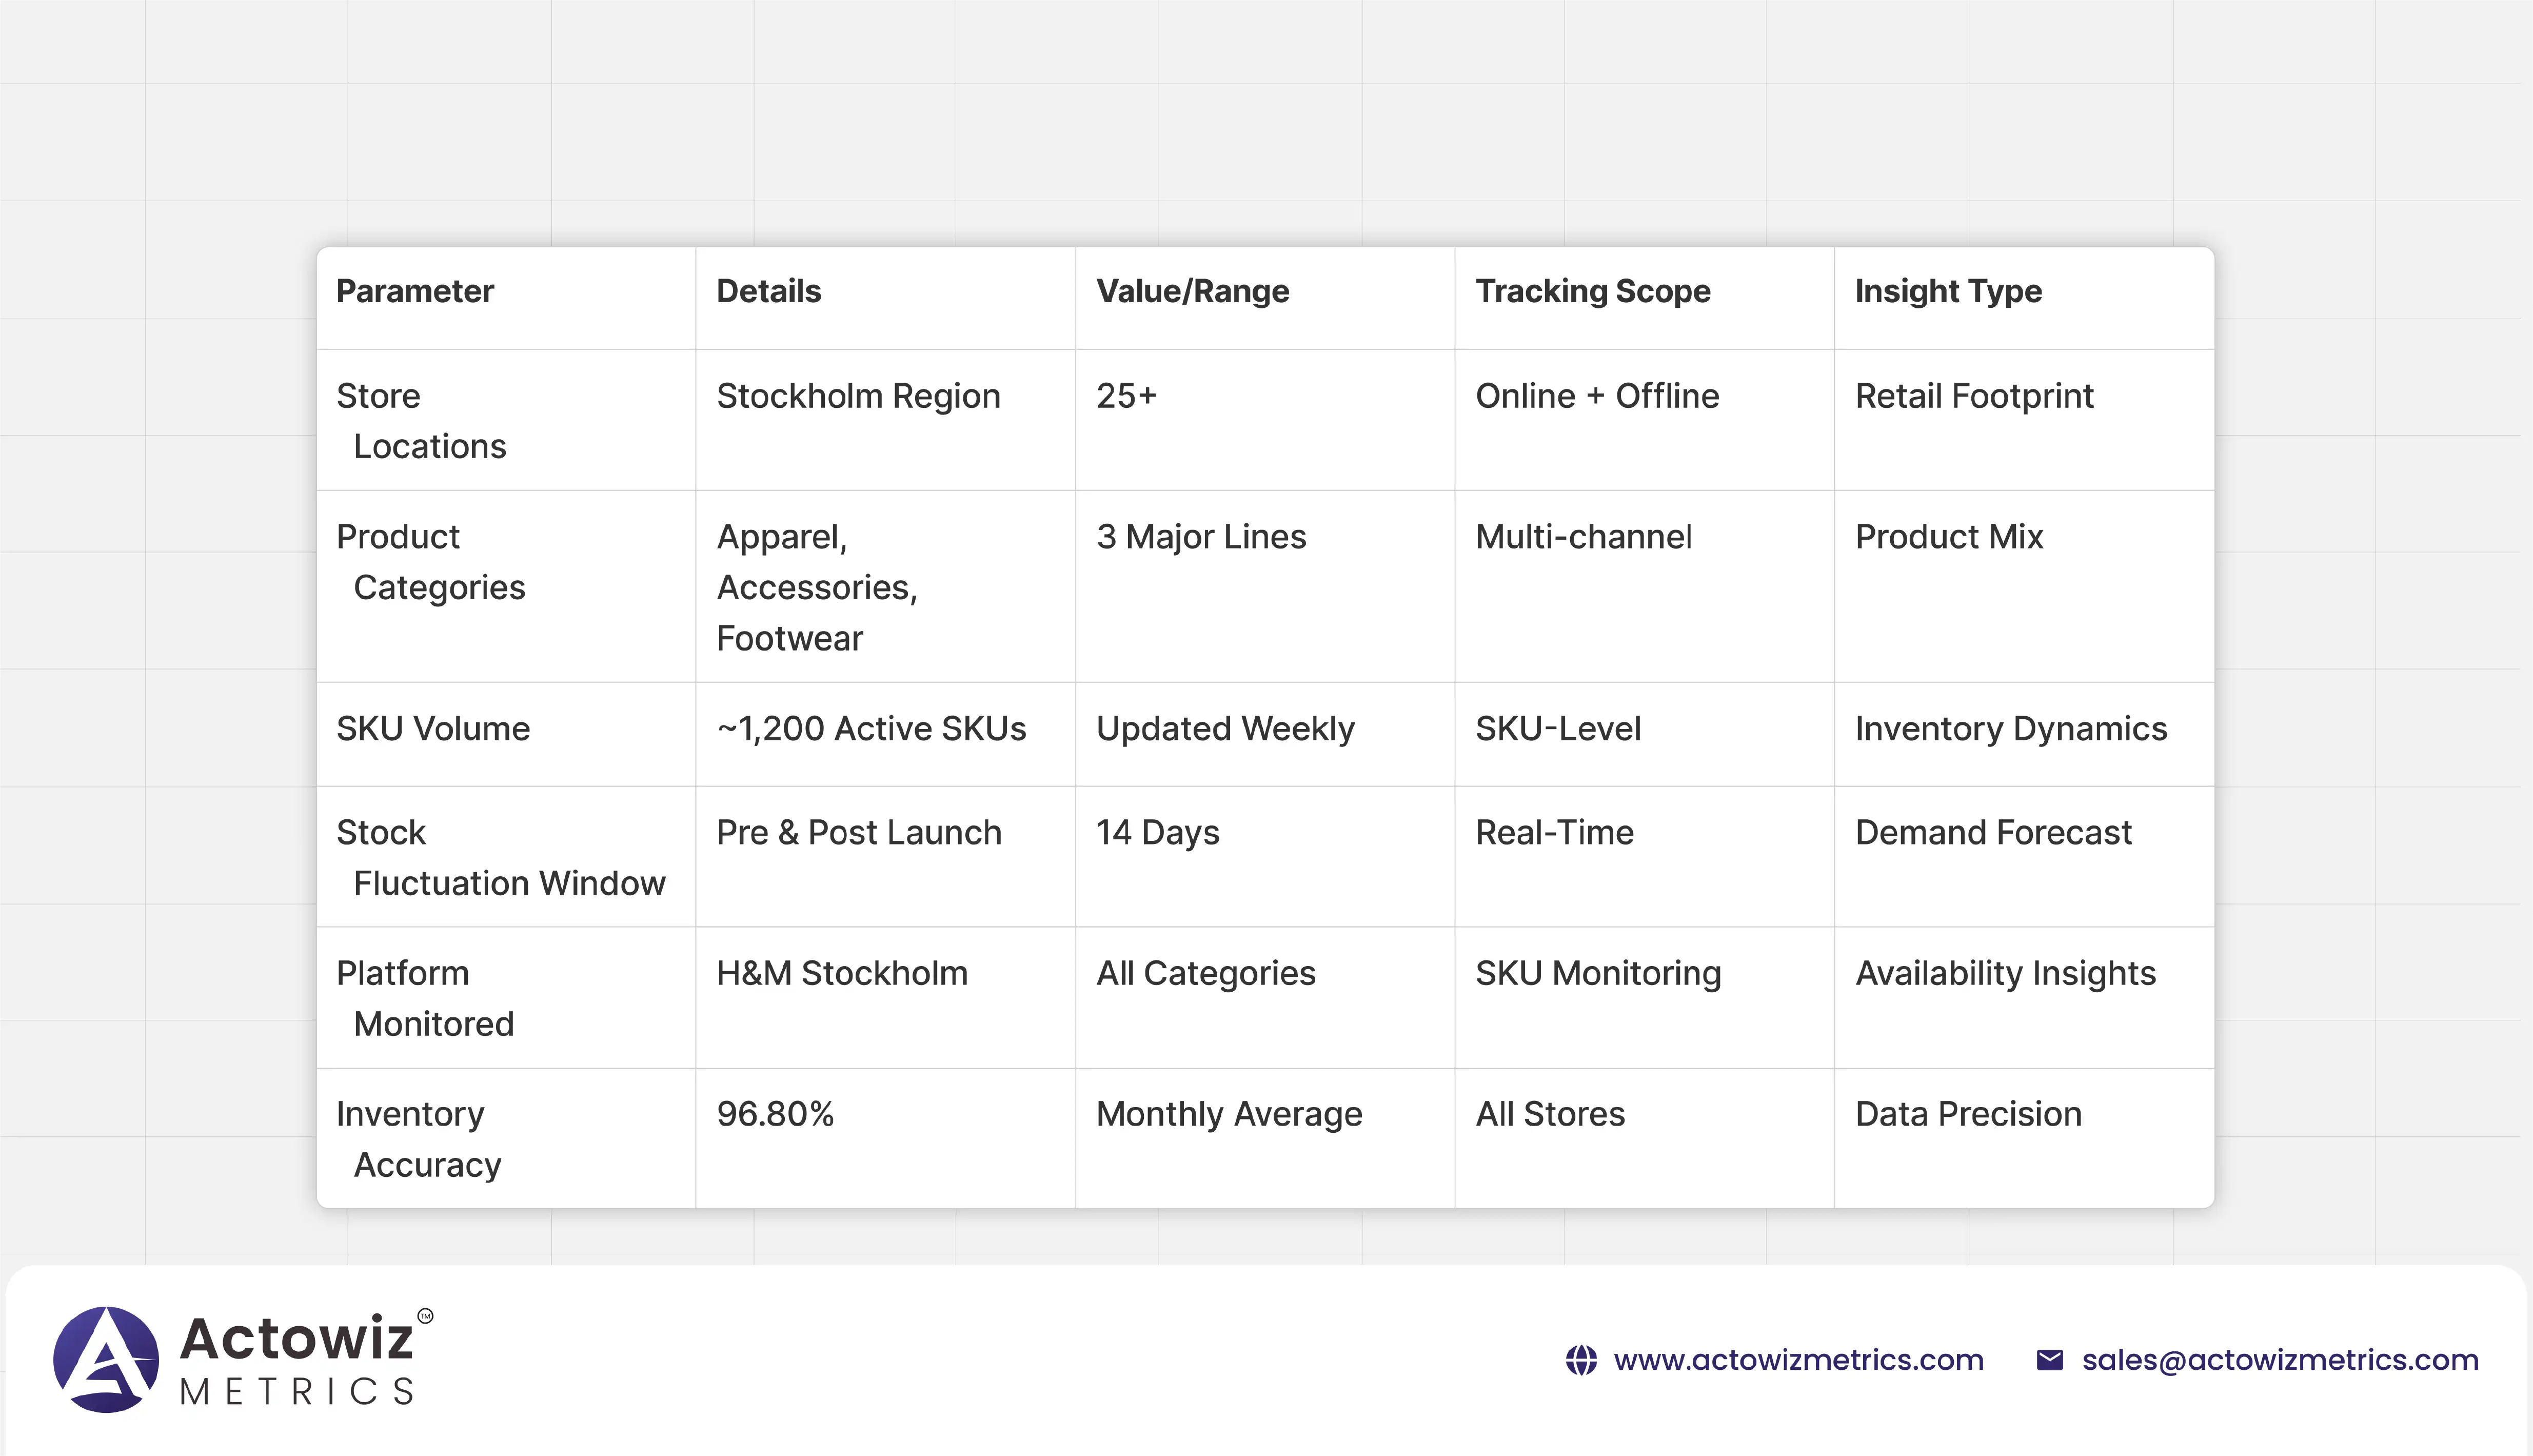
Task: Click the H&M Stockholm cell
Action: [x=842, y=974]
